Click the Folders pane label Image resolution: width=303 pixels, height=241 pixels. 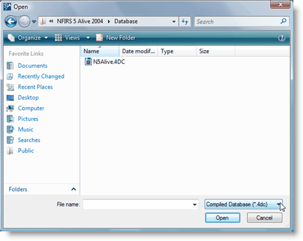point(18,189)
